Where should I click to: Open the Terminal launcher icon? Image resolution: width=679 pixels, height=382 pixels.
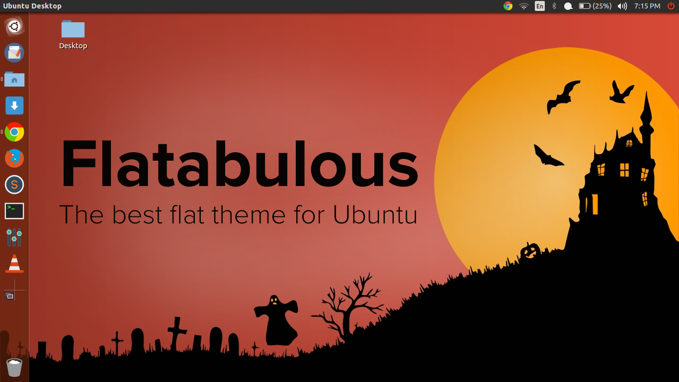click(x=14, y=211)
